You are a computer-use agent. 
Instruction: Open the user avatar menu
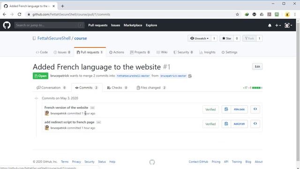coord(288,25)
